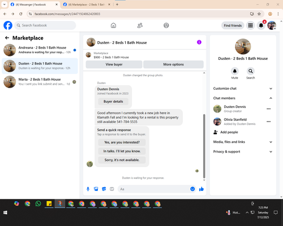Click the large group photo in info panel
Viewport: 283px width, 226px height.
tap(243, 46)
